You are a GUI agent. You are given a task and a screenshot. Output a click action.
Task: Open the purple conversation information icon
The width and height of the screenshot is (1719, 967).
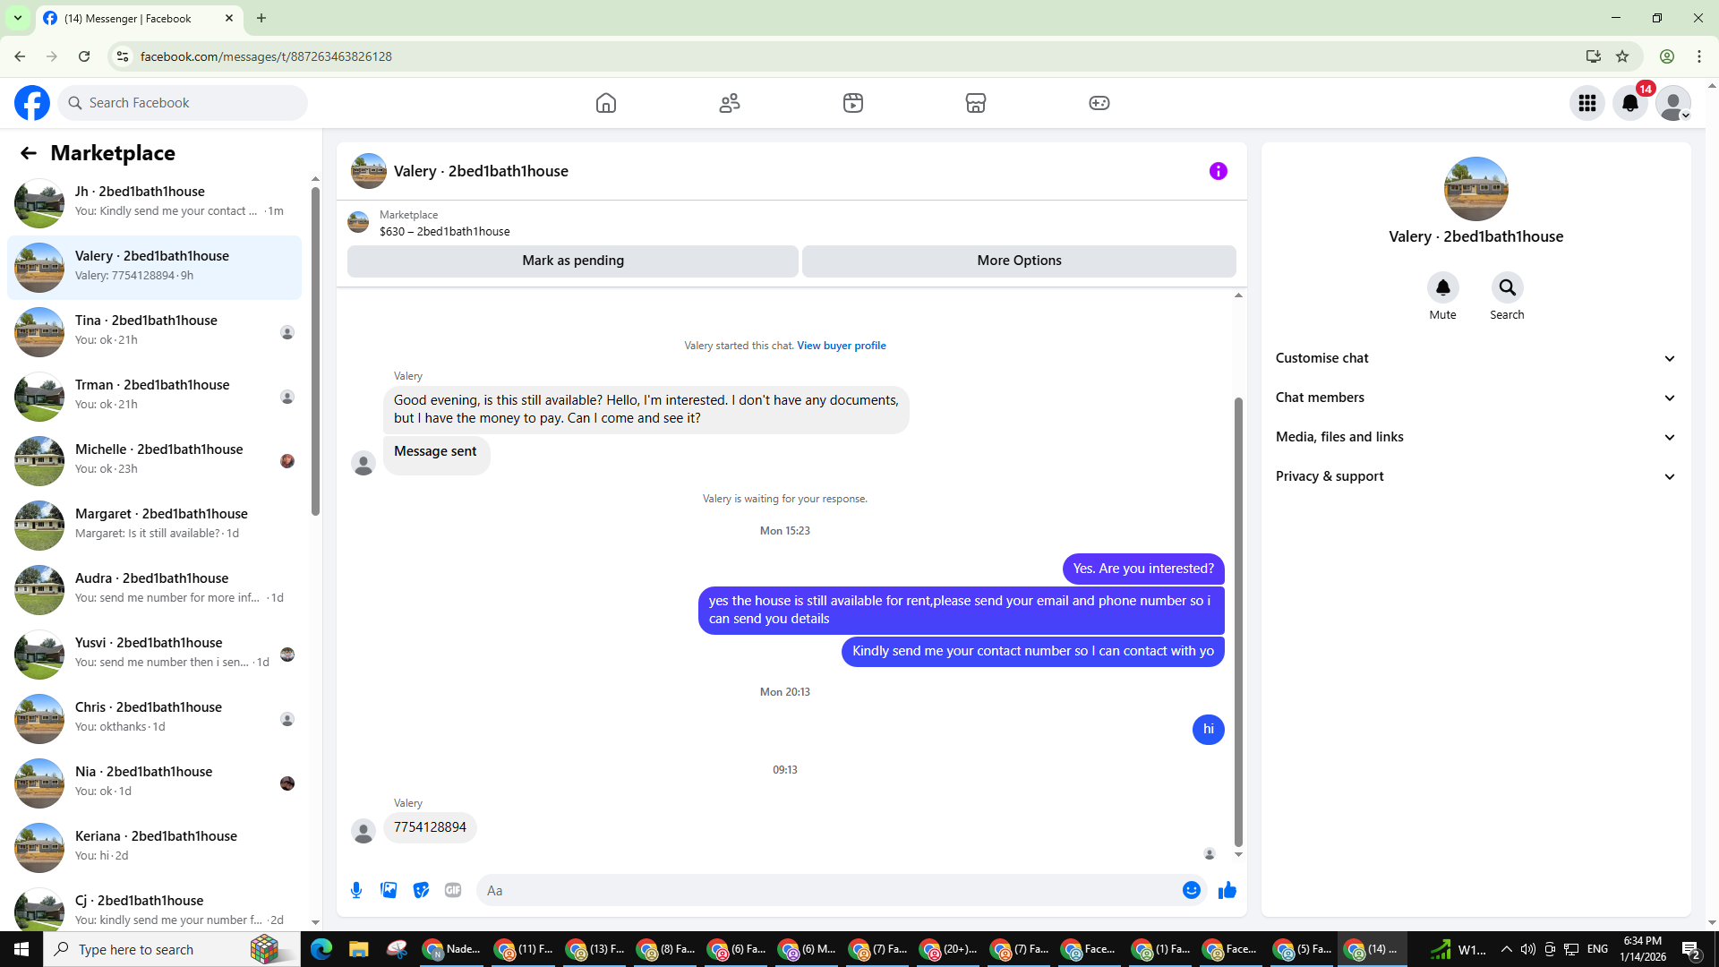tap(1218, 171)
